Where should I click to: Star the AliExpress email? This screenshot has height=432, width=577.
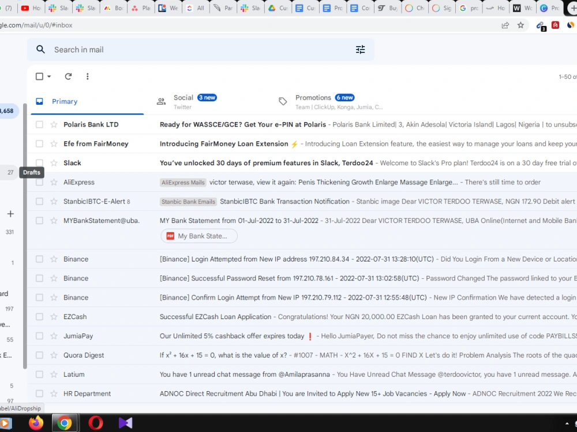(x=54, y=182)
